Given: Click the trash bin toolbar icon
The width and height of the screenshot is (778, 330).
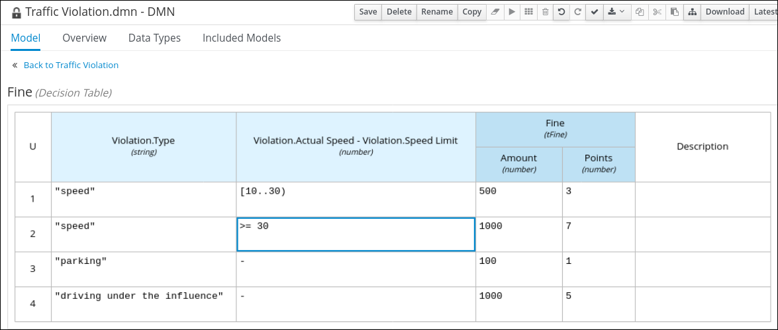Looking at the screenshot, I should (x=545, y=12).
